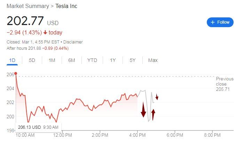Open the Disclaimer link
The width and height of the screenshot is (235, 143).
(x=72, y=42)
